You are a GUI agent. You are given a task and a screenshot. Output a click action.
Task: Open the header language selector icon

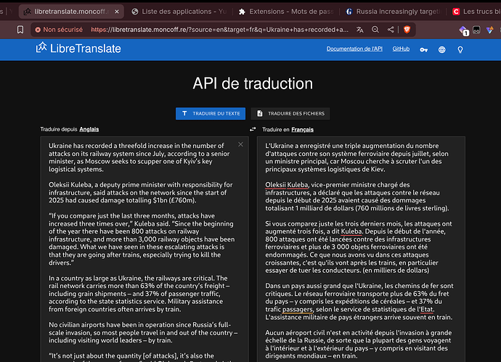tap(441, 49)
